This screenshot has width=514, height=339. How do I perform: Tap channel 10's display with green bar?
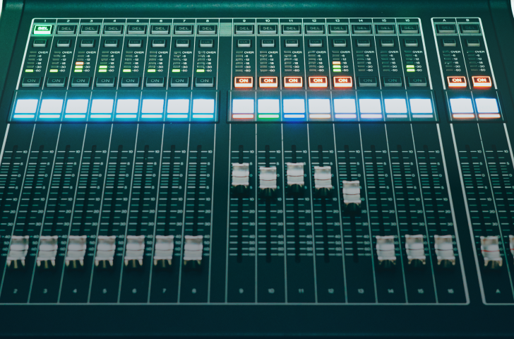[268, 107]
